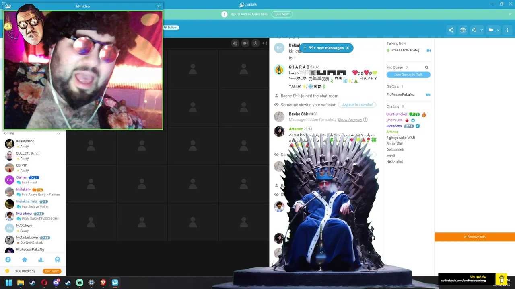Click camera icon beside On Cam ProFessorPaLaNg
Image resolution: width=515 pixels, height=289 pixels.
428,95
